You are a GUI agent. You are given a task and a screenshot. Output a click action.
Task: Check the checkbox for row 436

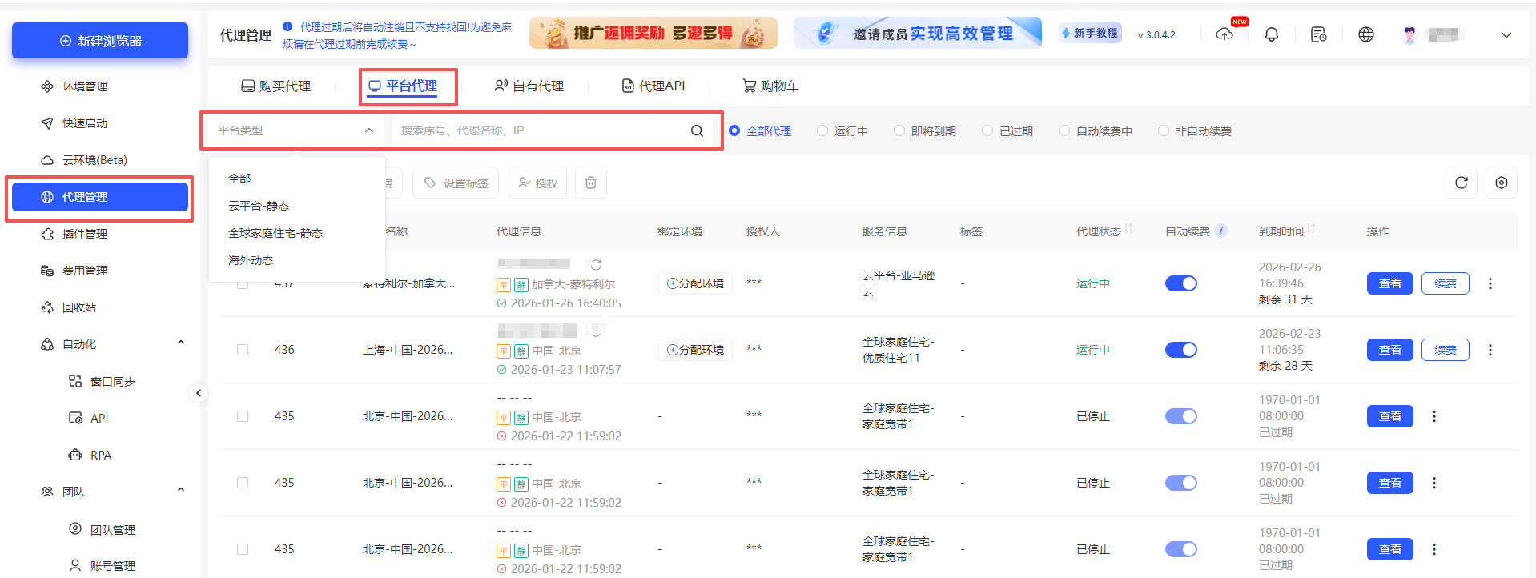(x=243, y=350)
